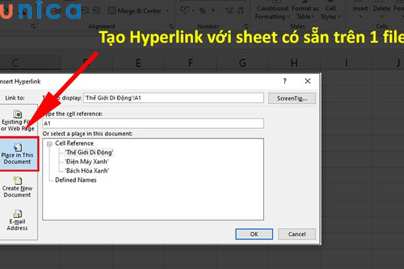Select Place in This Document option
The image size is (404, 269).
[x=18, y=154]
